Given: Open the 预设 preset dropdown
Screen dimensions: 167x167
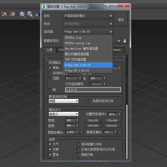Looking at the screenshot, I should click(x=88, y=24).
